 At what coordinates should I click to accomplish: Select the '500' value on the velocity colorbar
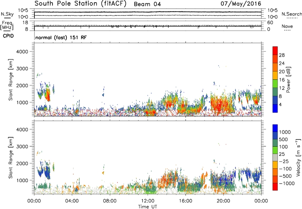(x=284, y=139)
